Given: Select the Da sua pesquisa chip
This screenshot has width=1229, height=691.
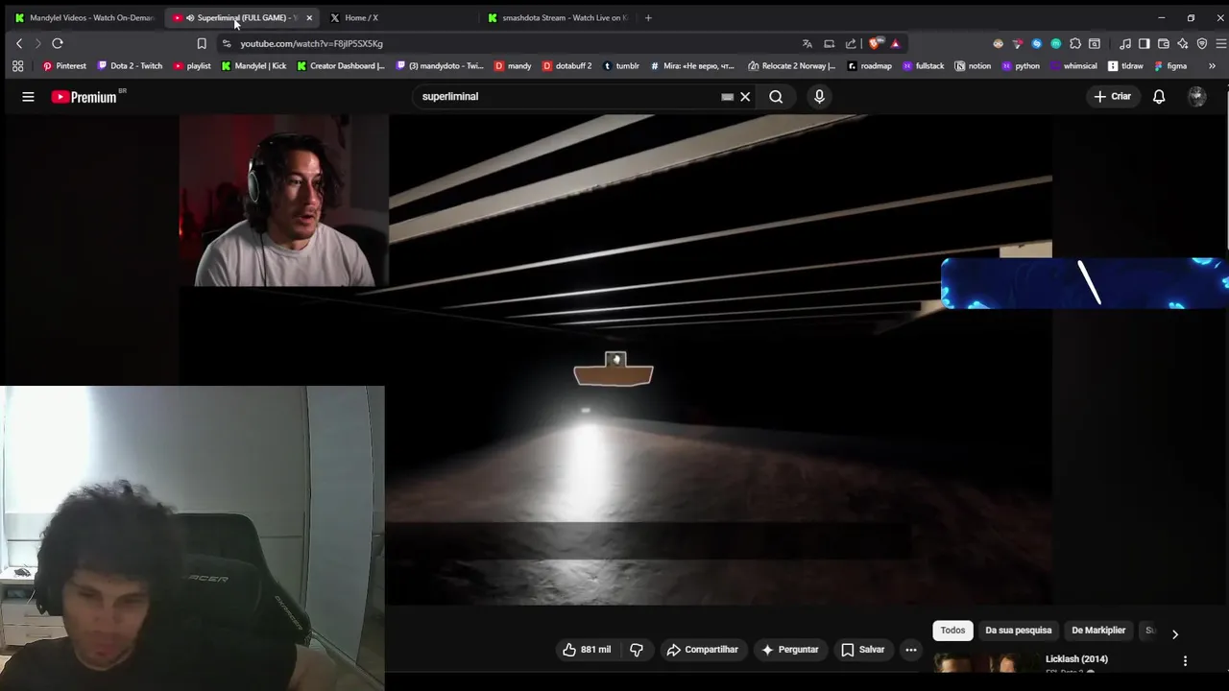Looking at the screenshot, I should pos(1018,631).
